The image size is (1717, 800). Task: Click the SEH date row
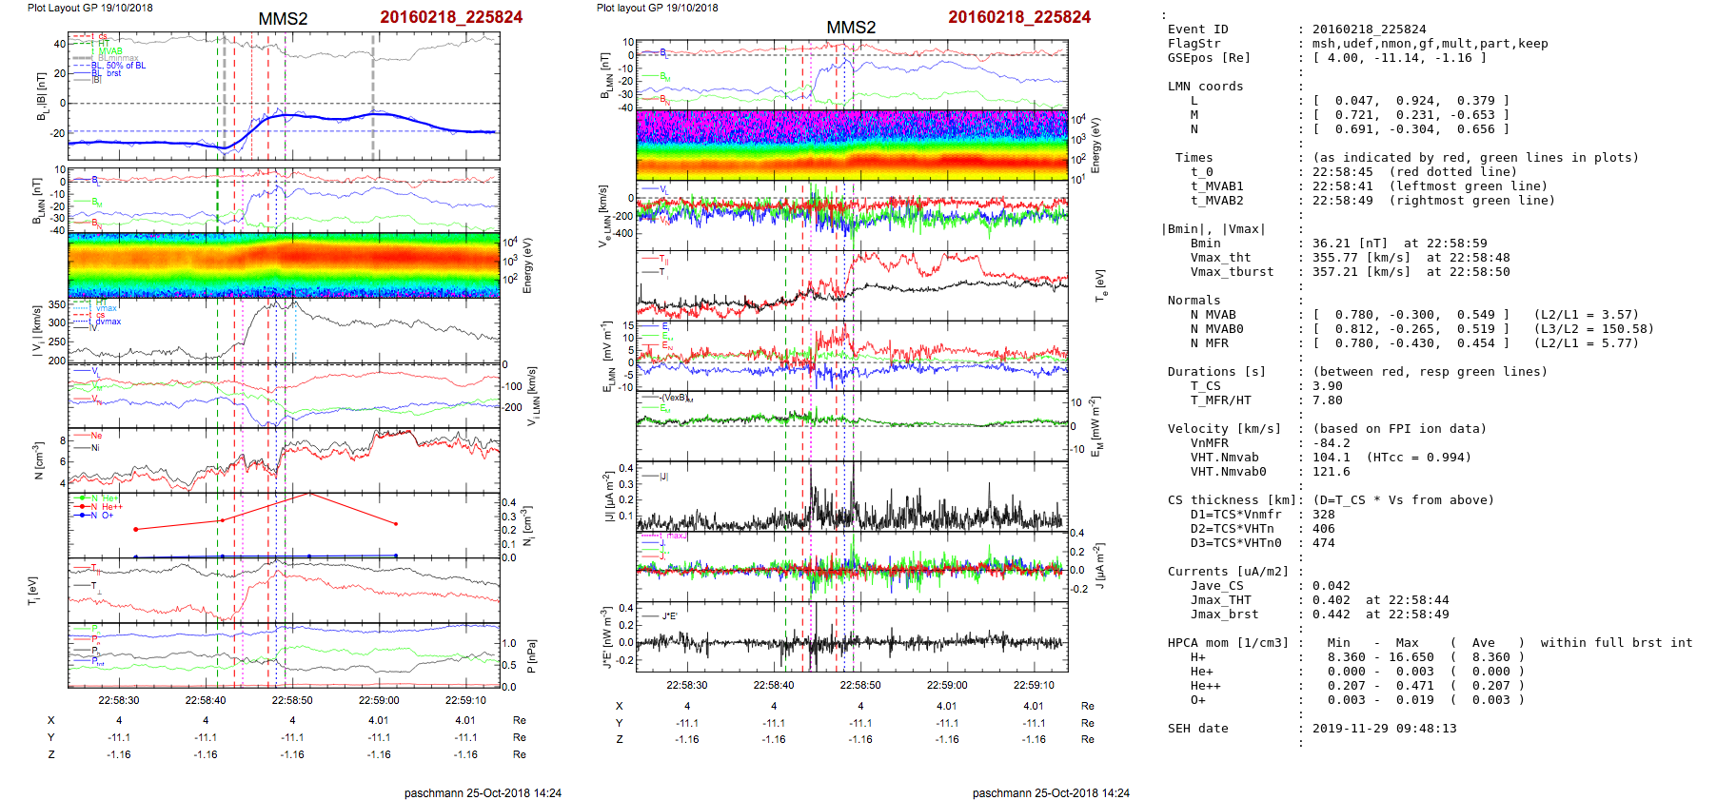click(x=1352, y=729)
